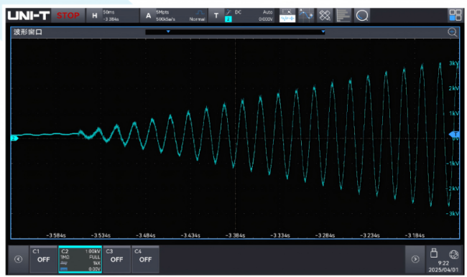Open the cursor measurement icon
This screenshot has width=467, height=277.
click(x=306, y=16)
